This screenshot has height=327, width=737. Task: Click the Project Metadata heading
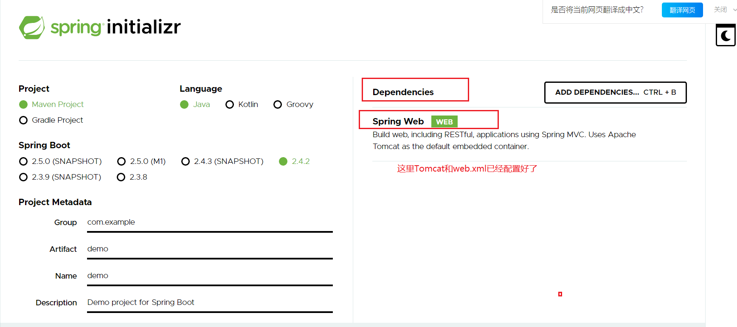point(55,202)
